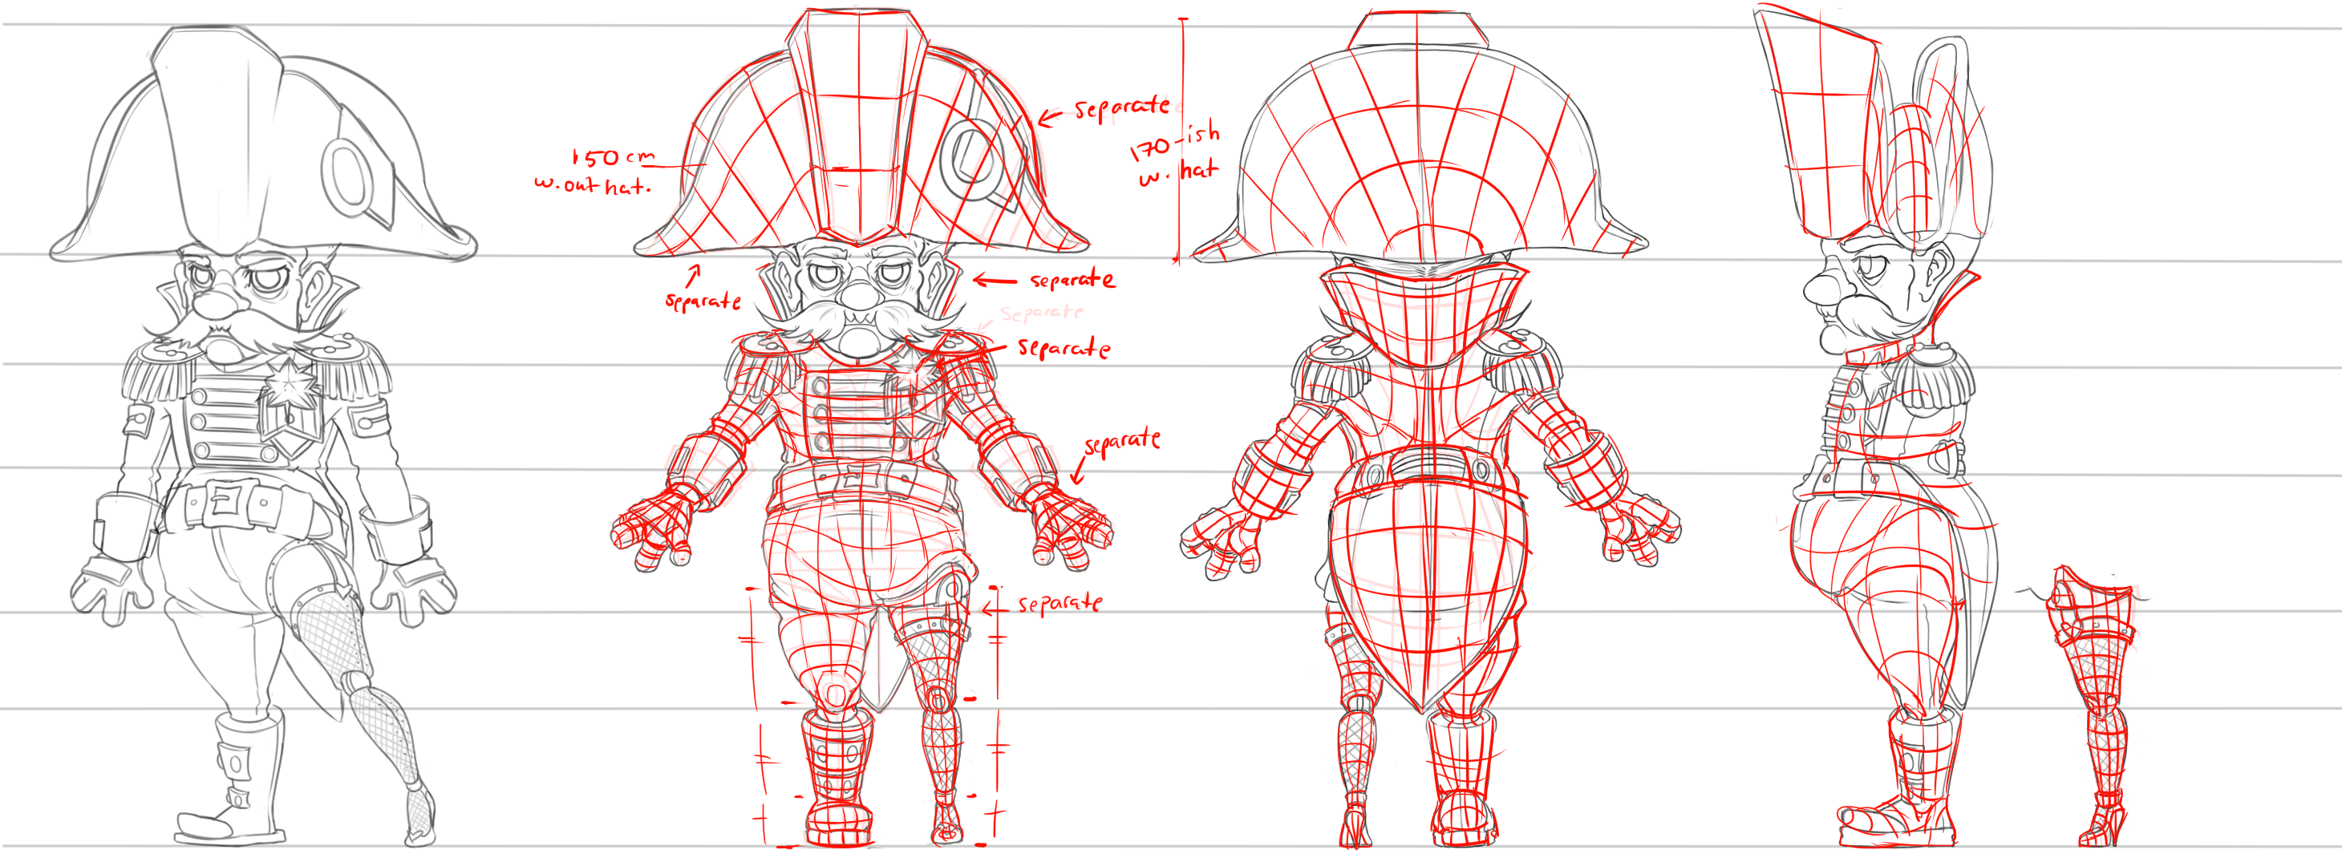Click the '150 cm w.out hat' annotation
The height and width of the screenshot is (866, 2342).
595,172
